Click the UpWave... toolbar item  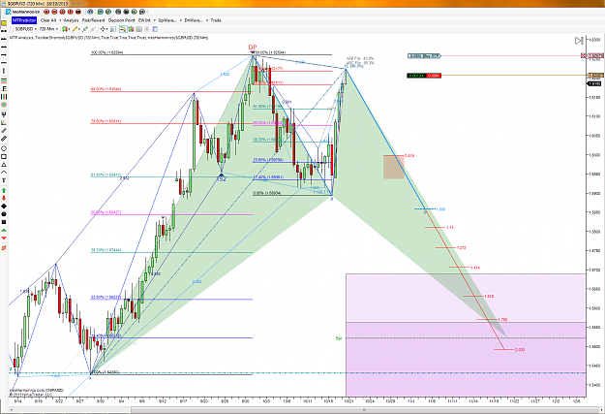pos(167,20)
